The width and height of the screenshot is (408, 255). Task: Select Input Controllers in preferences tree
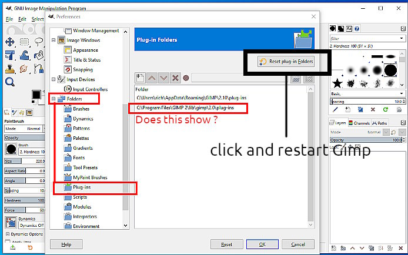91,89
